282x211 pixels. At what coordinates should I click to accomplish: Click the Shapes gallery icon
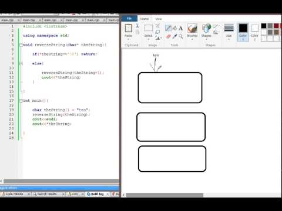click(206, 28)
